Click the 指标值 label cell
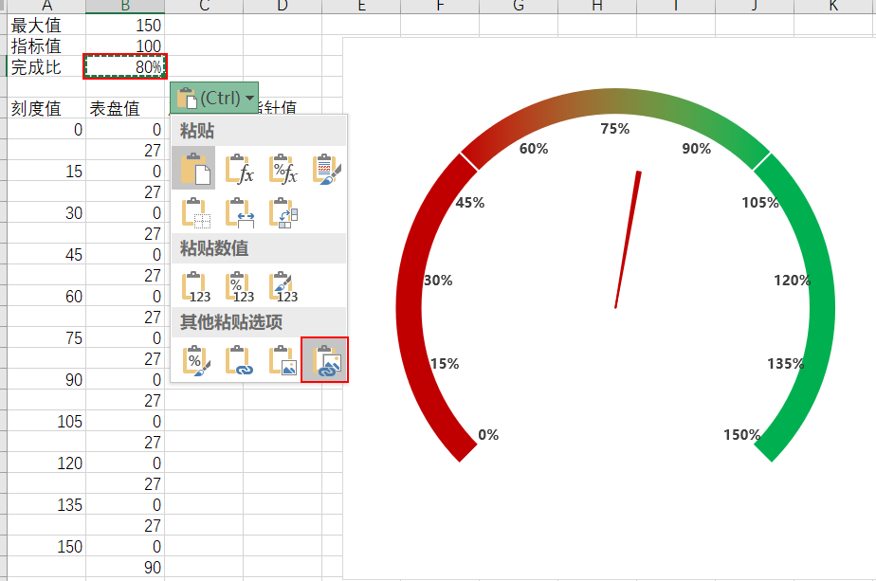The height and width of the screenshot is (581, 876). [46, 45]
